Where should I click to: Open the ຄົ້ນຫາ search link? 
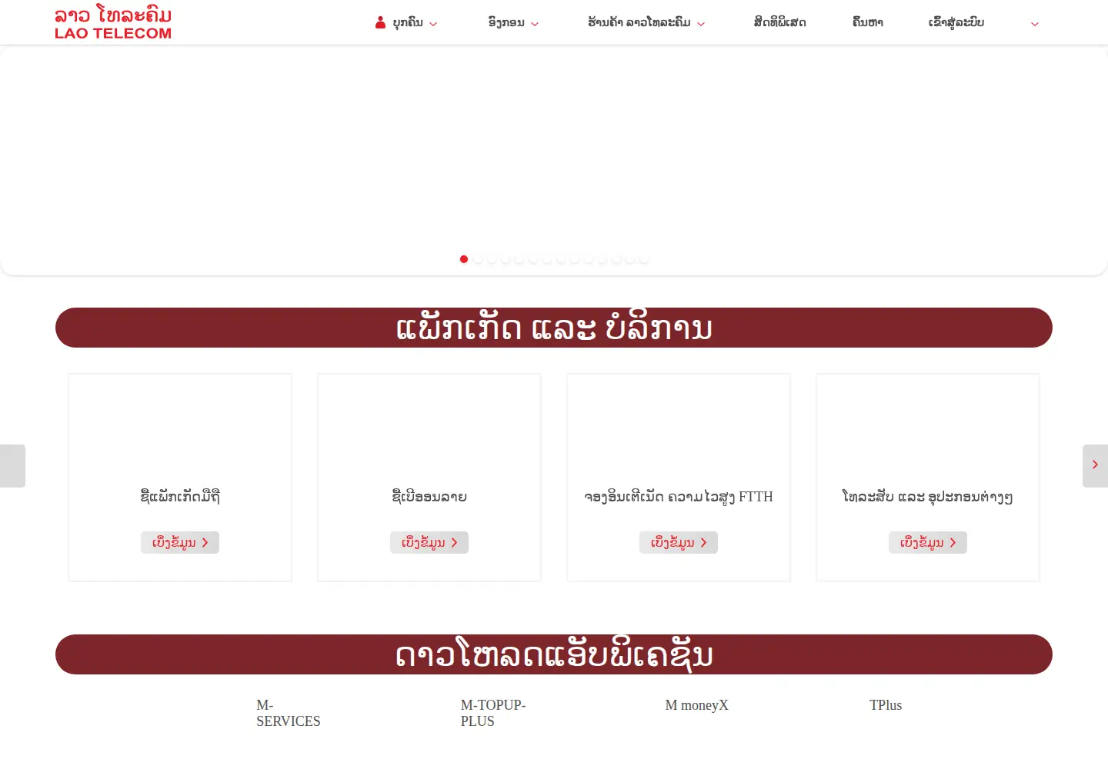(x=867, y=23)
